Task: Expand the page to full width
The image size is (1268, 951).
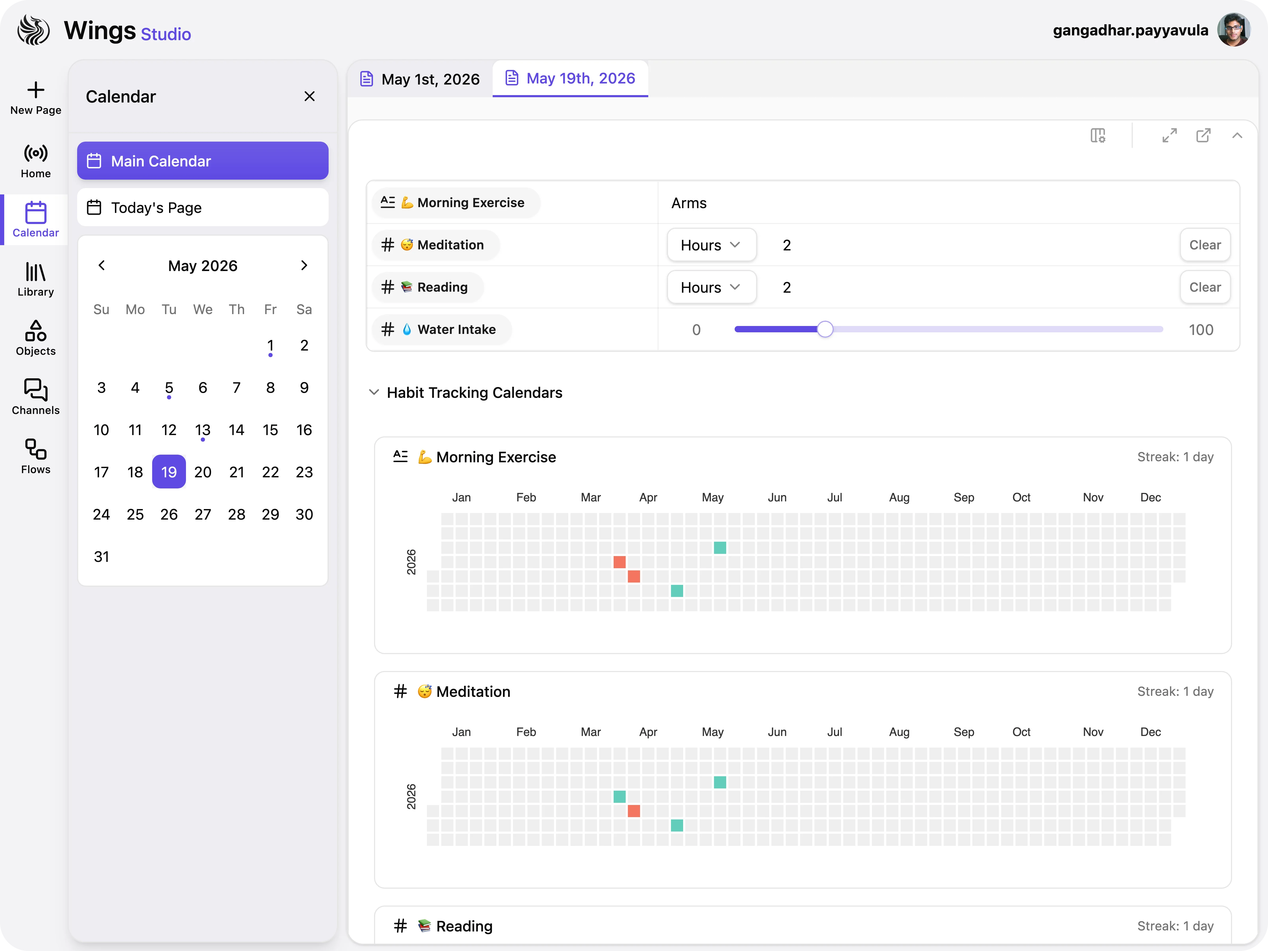Action: pos(1169,136)
